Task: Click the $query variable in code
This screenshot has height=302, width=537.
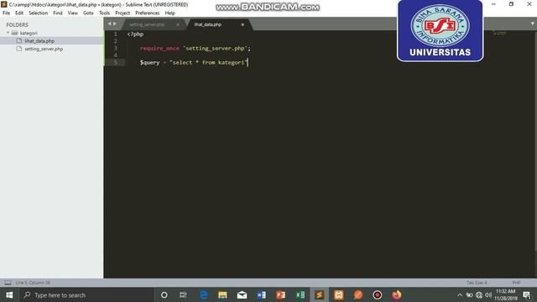Action: click(x=149, y=62)
